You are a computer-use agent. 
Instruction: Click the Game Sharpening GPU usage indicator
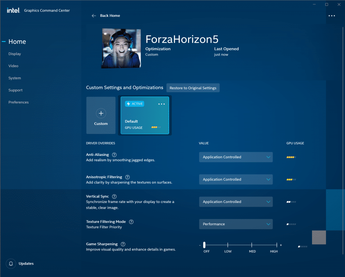(x=303, y=247)
